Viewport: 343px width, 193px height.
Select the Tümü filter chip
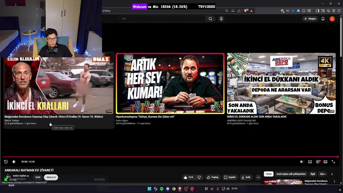(x=269, y=174)
